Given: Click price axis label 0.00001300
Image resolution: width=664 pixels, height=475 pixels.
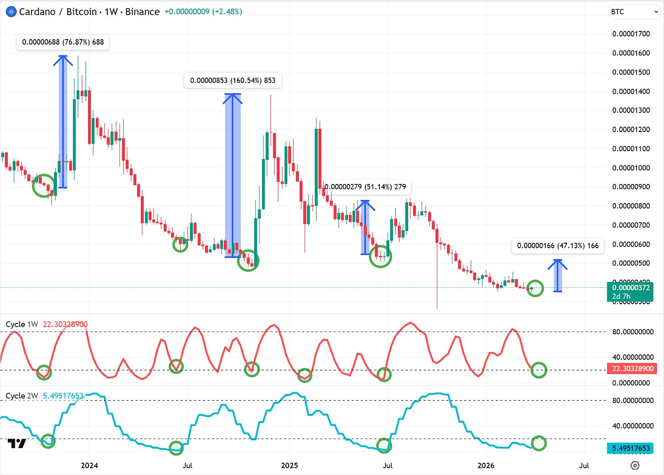Looking at the screenshot, I should tap(631, 110).
